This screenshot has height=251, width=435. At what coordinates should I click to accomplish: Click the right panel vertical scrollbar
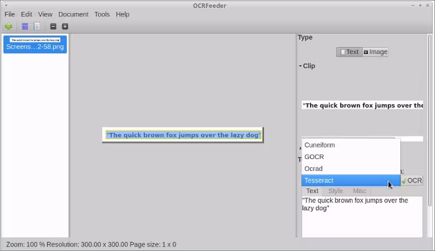pos(430,121)
